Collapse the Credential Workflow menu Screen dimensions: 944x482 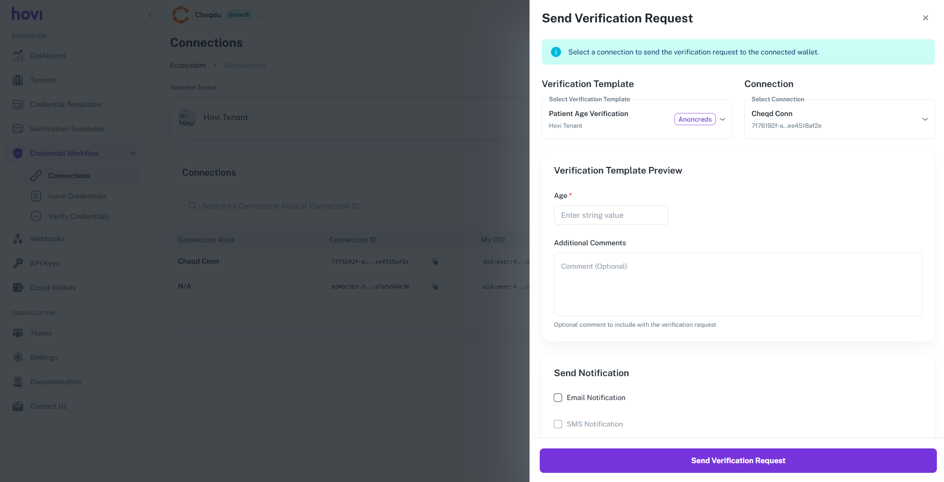[x=133, y=153]
